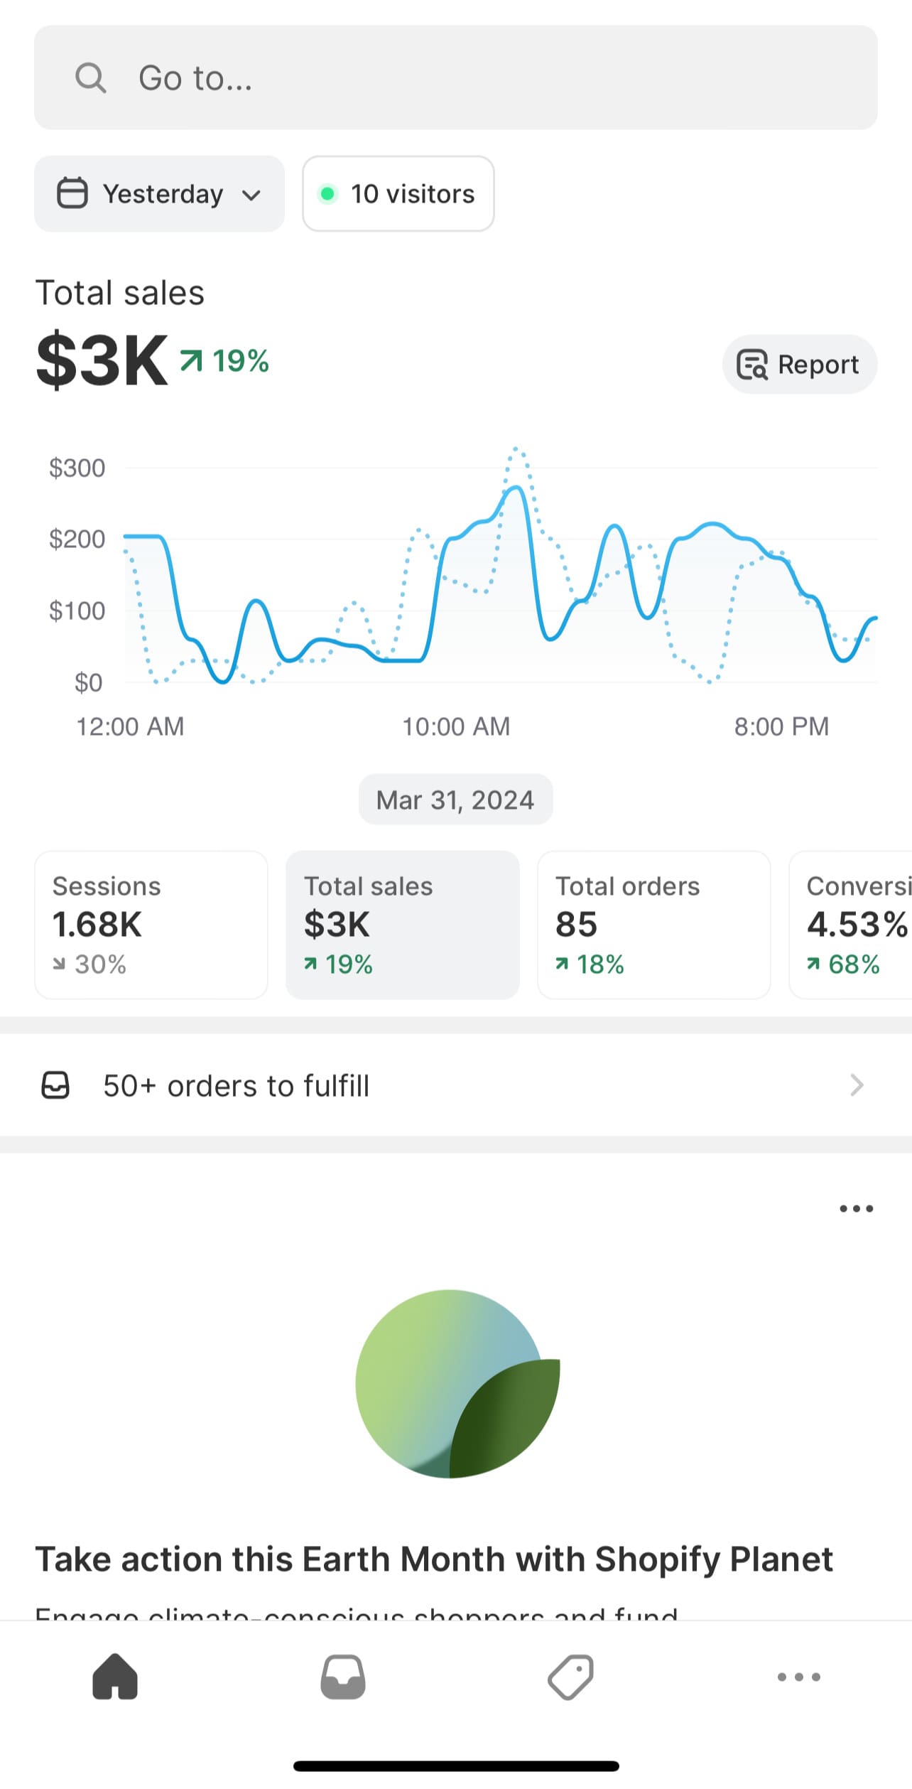Image resolution: width=912 pixels, height=1789 pixels.
Task: Open the Home tab in bottom navigation
Action: click(115, 1677)
